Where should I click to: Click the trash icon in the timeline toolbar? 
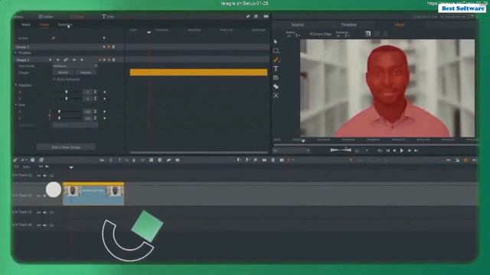point(273,160)
